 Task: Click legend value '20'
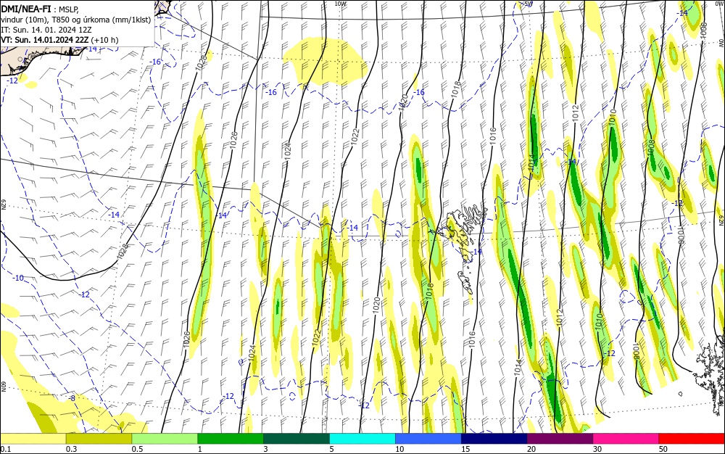click(x=531, y=449)
